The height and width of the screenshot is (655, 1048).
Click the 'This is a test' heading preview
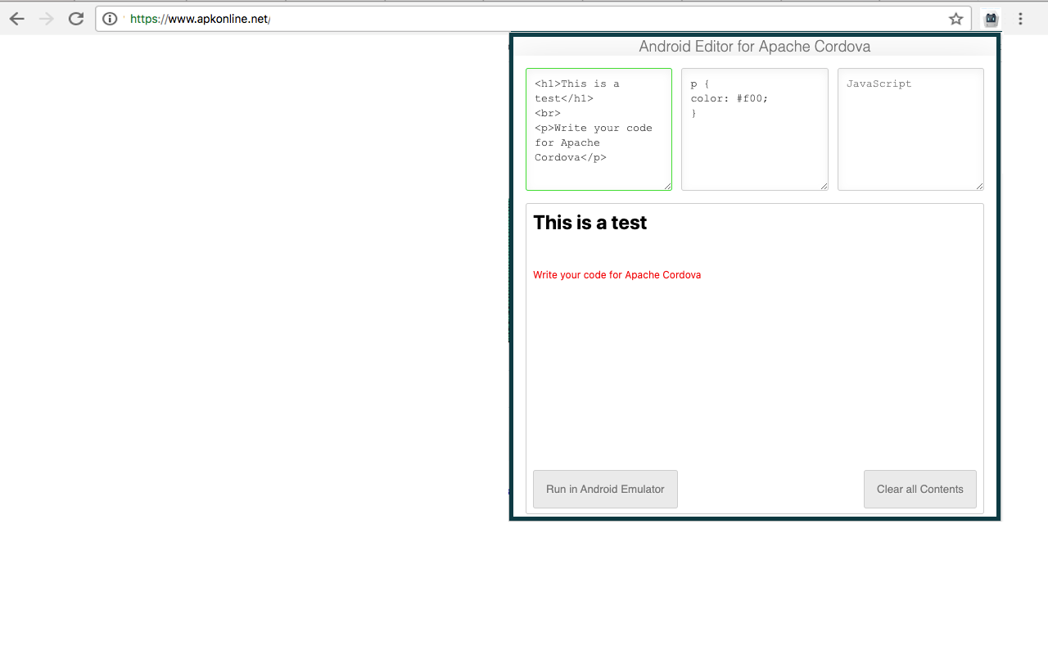click(589, 223)
